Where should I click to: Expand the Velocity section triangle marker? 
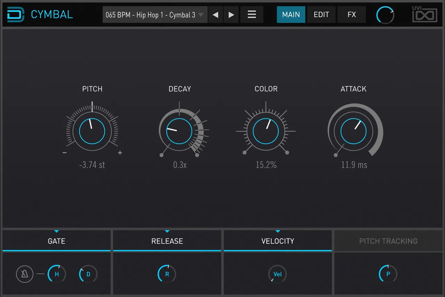(x=278, y=231)
